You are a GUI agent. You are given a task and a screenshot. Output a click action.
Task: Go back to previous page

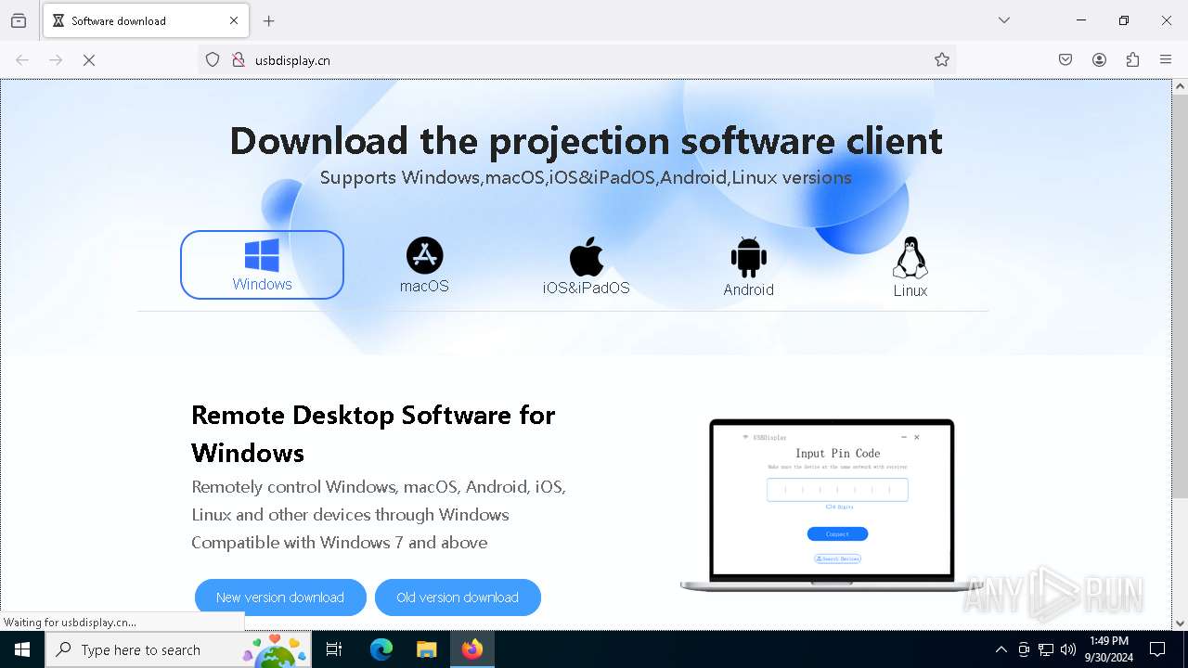[22, 59]
